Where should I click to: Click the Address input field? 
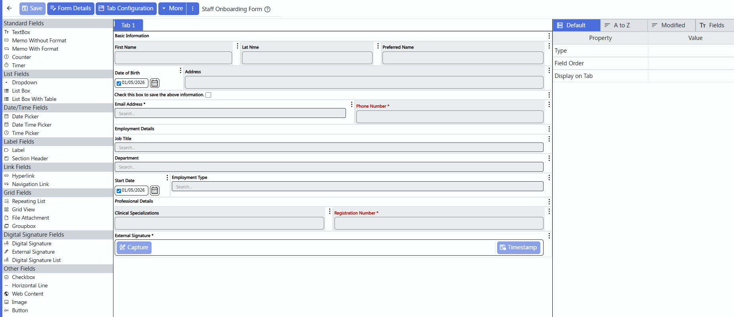(364, 82)
